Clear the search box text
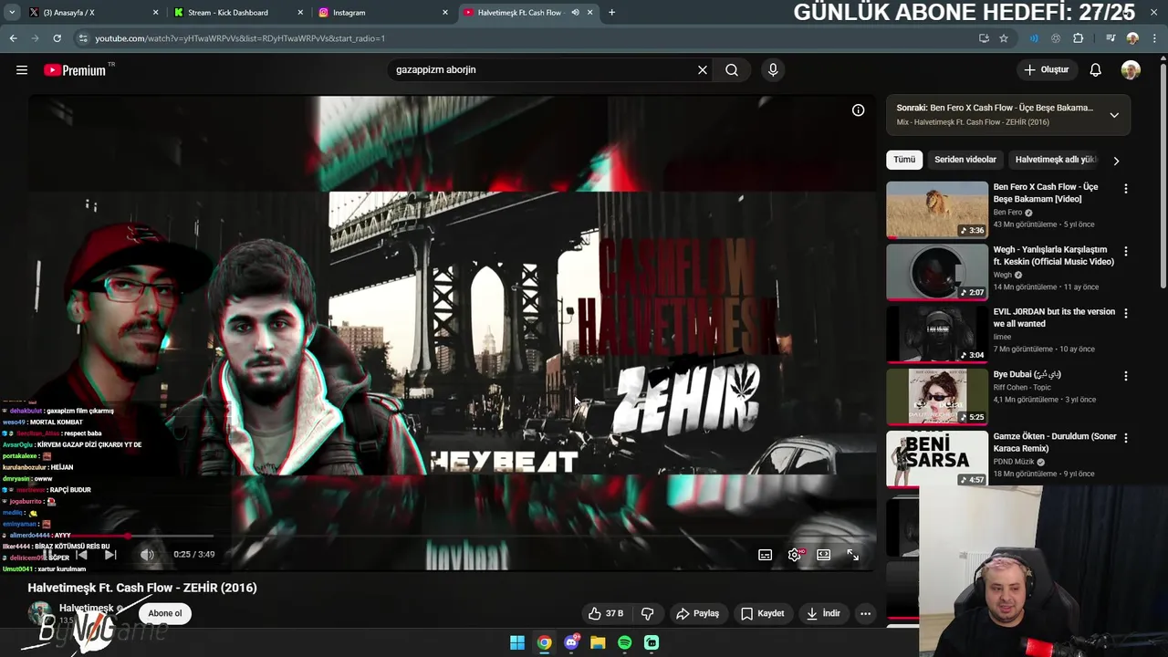The width and height of the screenshot is (1168, 657). pyautogui.click(x=703, y=70)
